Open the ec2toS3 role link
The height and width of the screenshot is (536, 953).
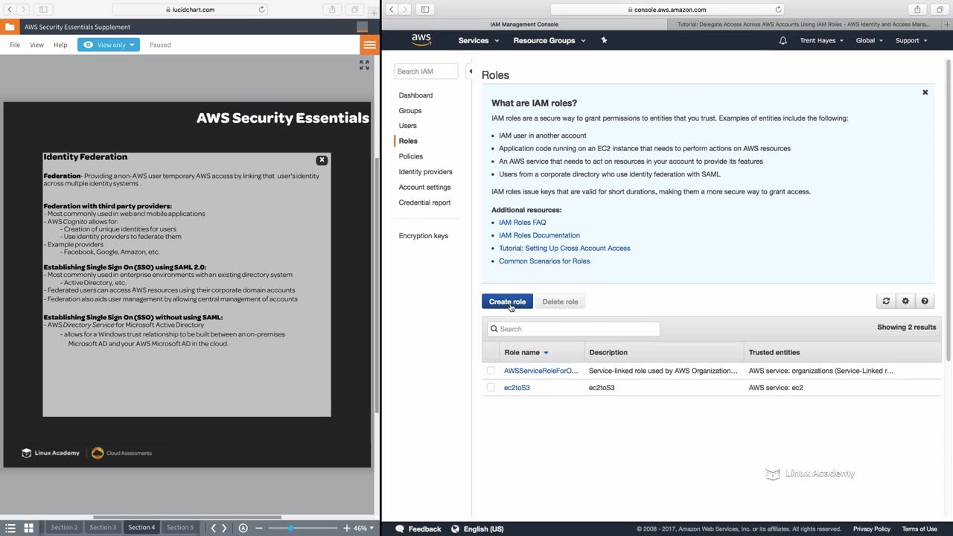point(517,388)
